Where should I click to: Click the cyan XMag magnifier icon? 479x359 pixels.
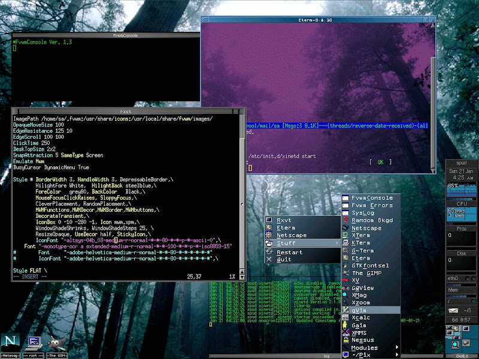(x=345, y=295)
